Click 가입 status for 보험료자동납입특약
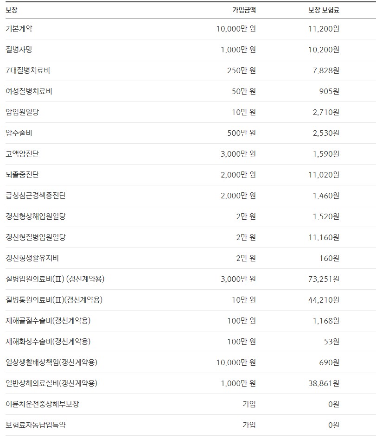This screenshot has width=376, height=438. coord(249,425)
